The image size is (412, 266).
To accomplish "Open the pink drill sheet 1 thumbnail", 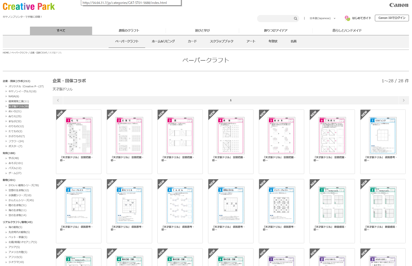I will tap(78, 135).
